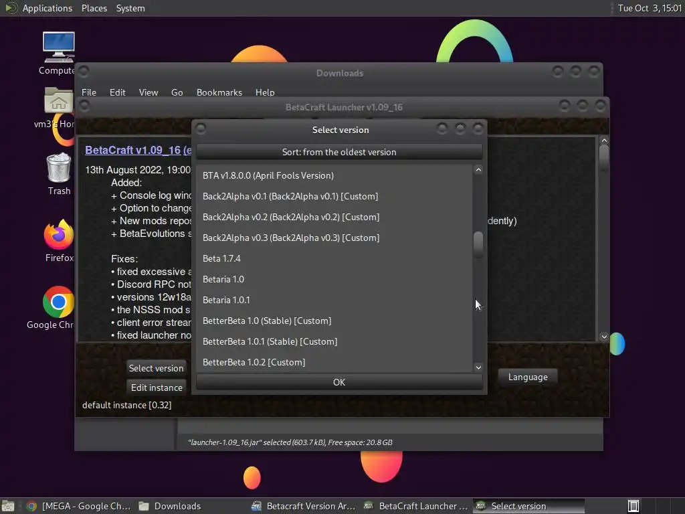Open the BetaCraft v1.09_16 changelog link

click(x=138, y=150)
